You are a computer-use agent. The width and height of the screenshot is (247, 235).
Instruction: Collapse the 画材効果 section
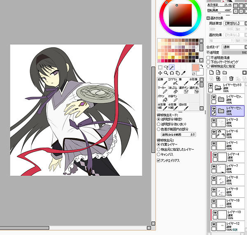tap(208, 18)
